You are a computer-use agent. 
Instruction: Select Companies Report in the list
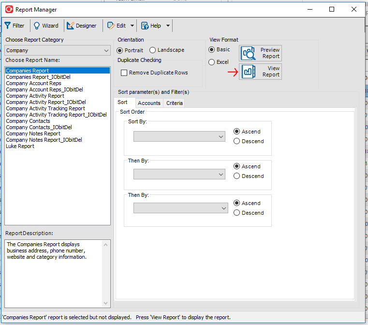[x=58, y=71]
